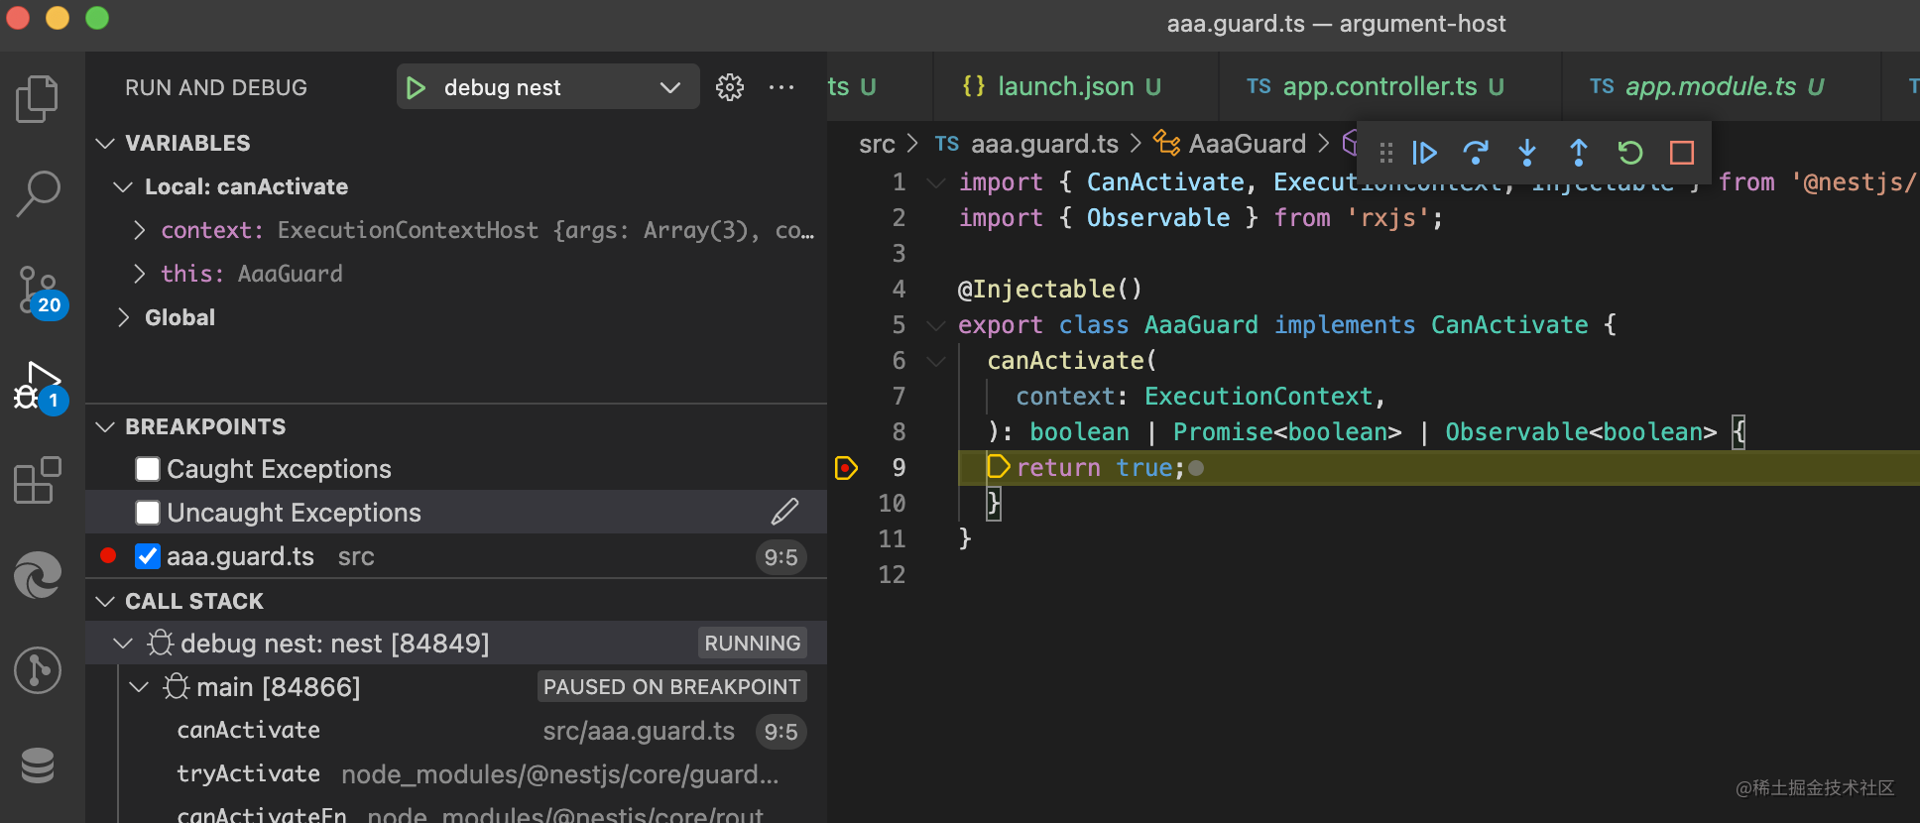Expand the Global scope
The width and height of the screenshot is (1920, 823).
tap(124, 317)
